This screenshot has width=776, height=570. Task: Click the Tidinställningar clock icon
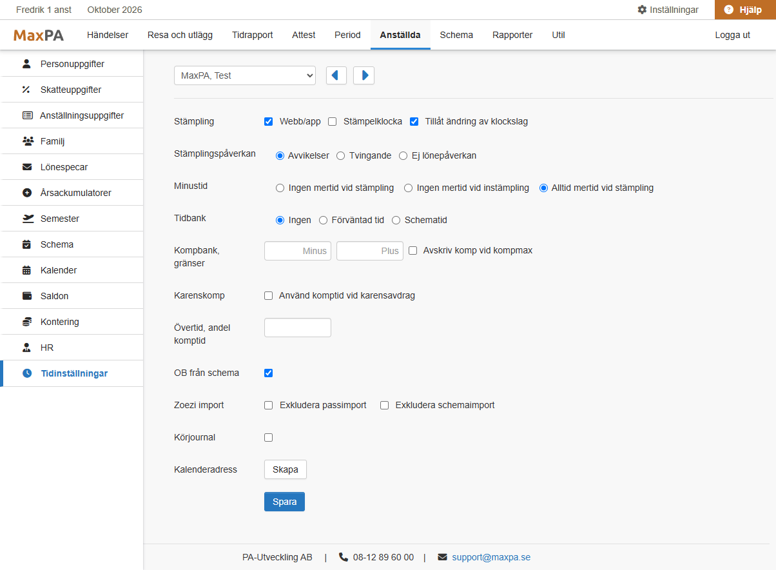pos(26,373)
